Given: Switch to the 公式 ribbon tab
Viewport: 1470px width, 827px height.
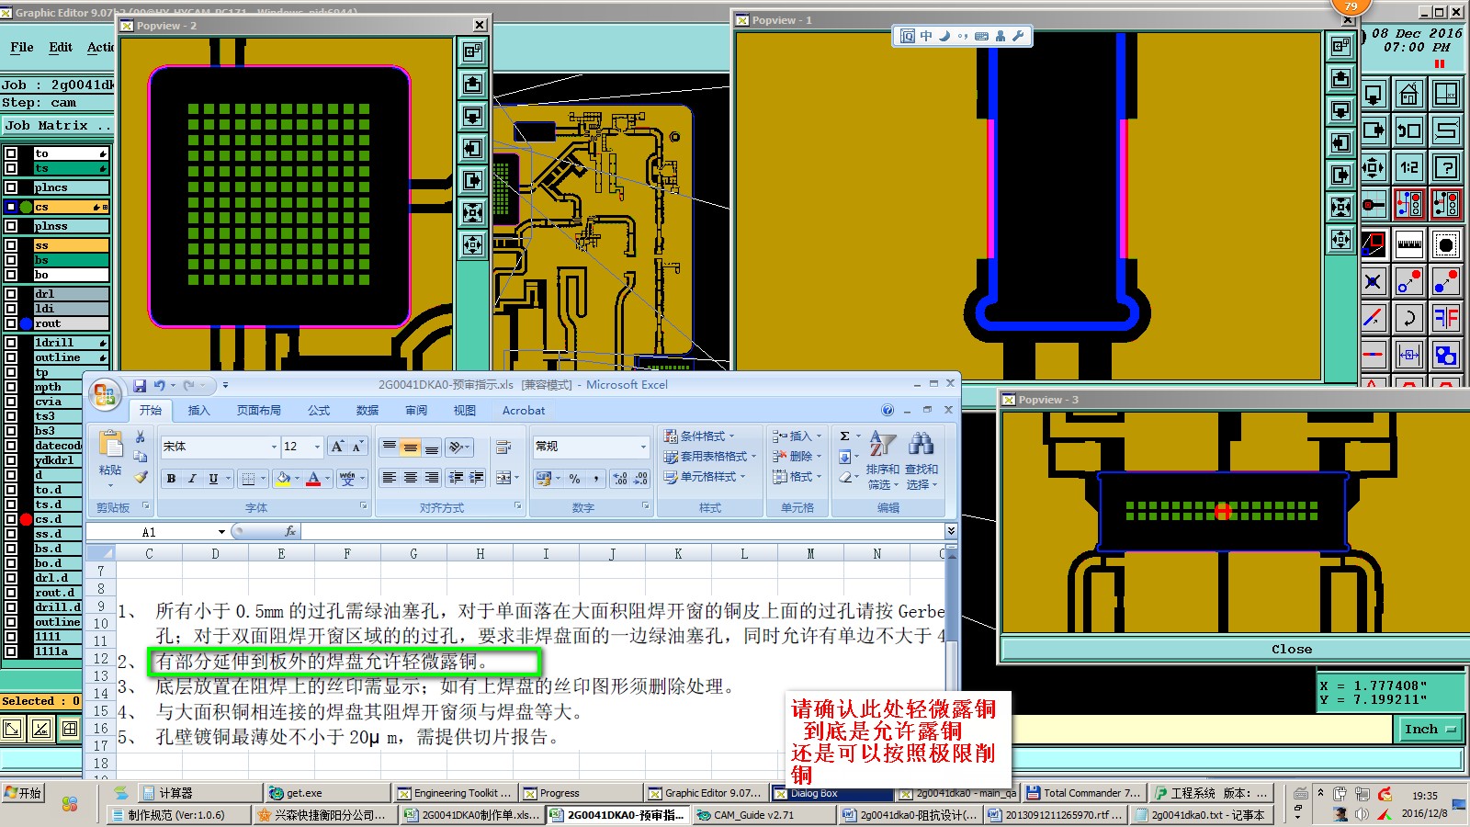Looking at the screenshot, I should (319, 411).
